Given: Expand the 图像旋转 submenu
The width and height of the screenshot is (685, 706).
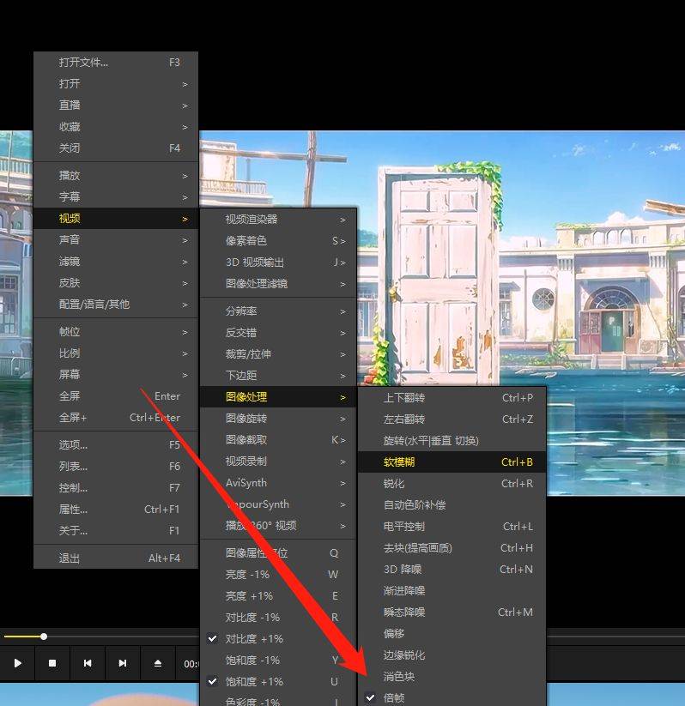Looking at the screenshot, I should click(x=278, y=419).
